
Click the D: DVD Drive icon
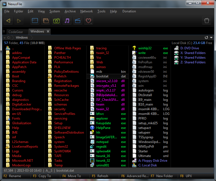click(176, 48)
